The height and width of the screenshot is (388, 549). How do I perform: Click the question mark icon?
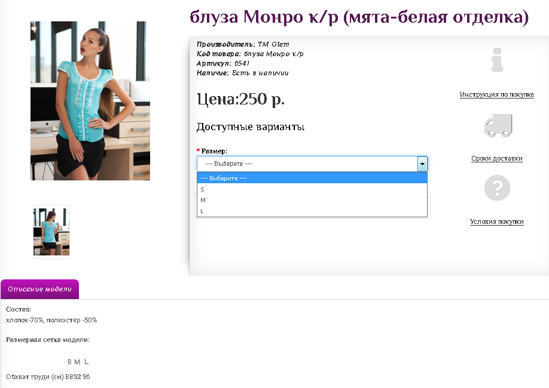pos(497,187)
